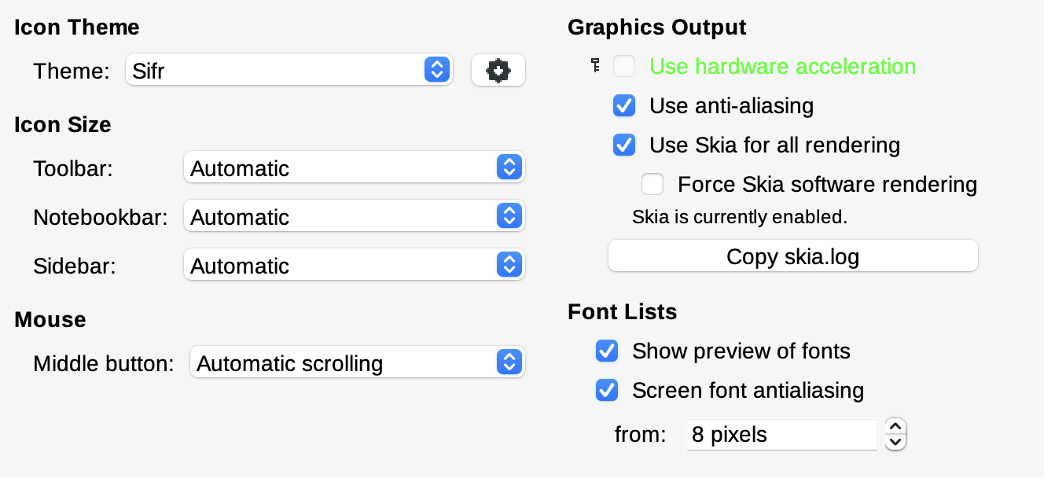
Task: Open the Theme dropdown showing Sifr
Action: (x=289, y=70)
